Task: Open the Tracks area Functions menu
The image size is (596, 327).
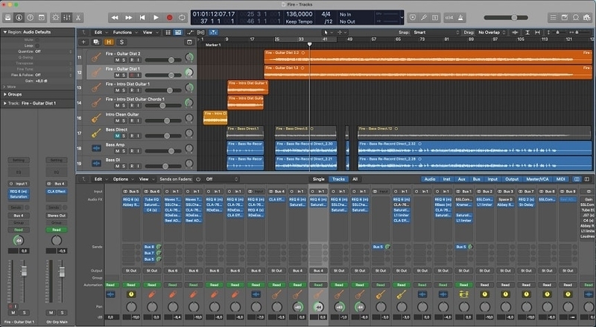Action: (x=124, y=33)
